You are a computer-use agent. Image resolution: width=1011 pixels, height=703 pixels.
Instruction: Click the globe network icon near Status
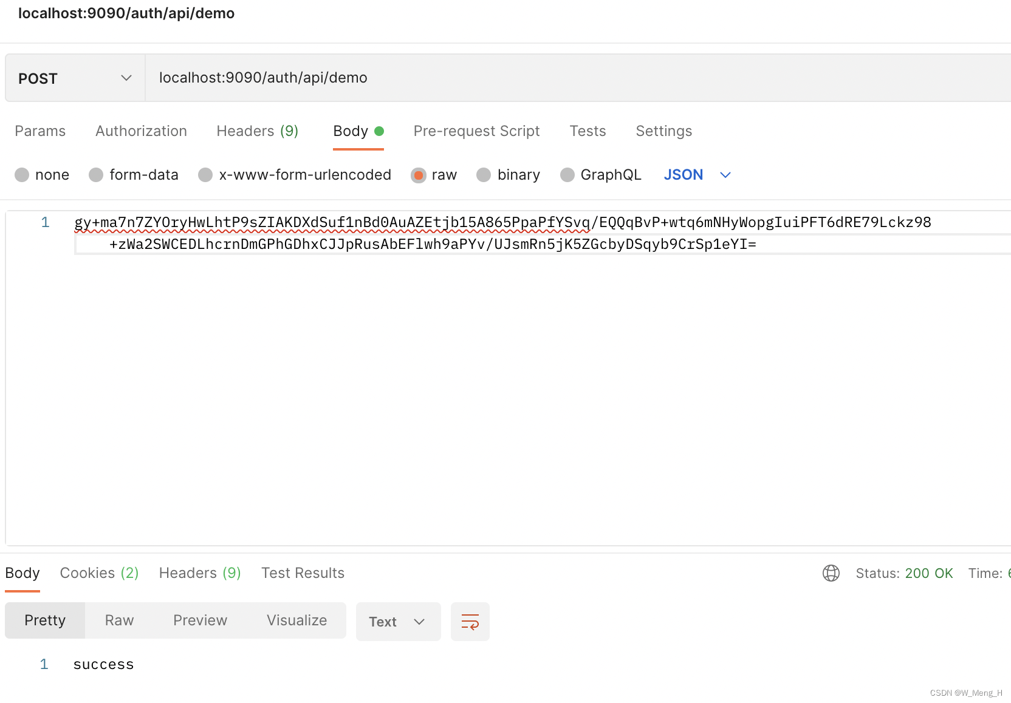coord(831,573)
